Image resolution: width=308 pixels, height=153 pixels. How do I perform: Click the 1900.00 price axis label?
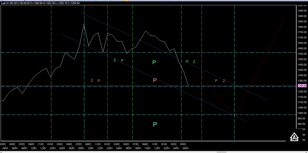point(302,16)
